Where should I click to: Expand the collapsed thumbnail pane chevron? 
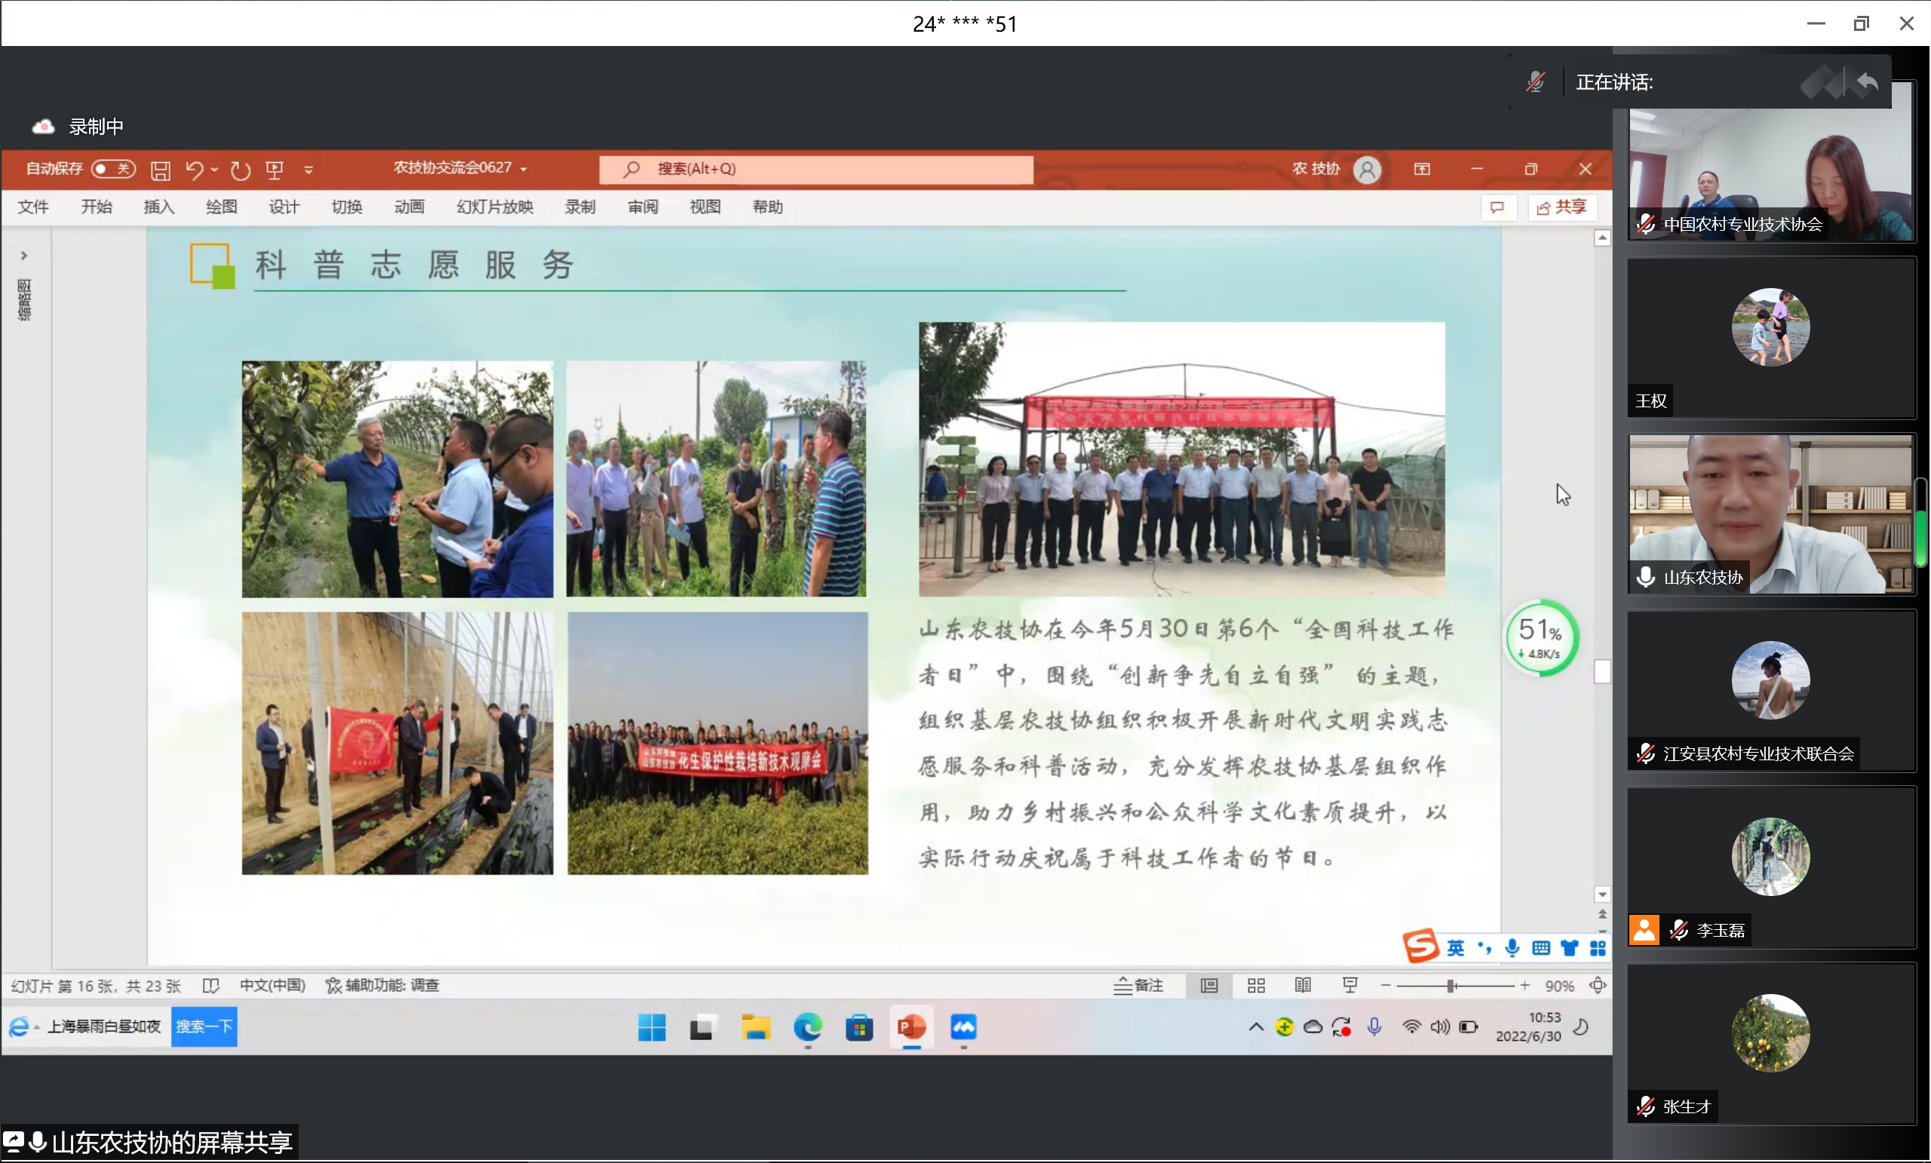pyautogui.click(x=24, y=256)
